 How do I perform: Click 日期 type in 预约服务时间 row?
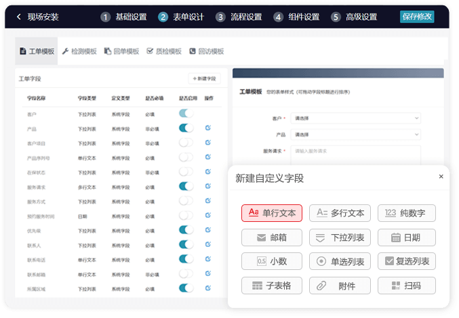click(x=82, y=217)
